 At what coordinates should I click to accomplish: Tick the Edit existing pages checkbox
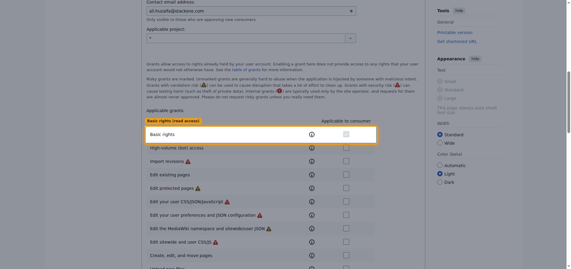point(346,175)
